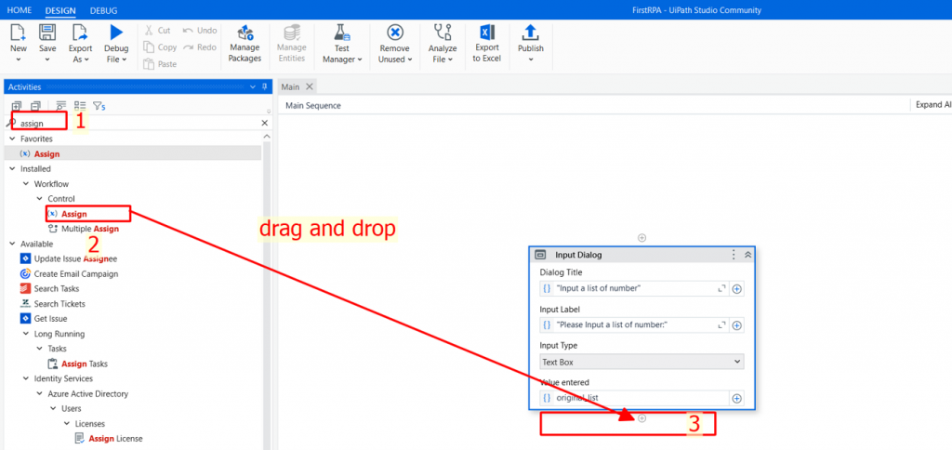Switch to the DEBUG tab
Screen dimensions: 952x450
tap(103, 10)
